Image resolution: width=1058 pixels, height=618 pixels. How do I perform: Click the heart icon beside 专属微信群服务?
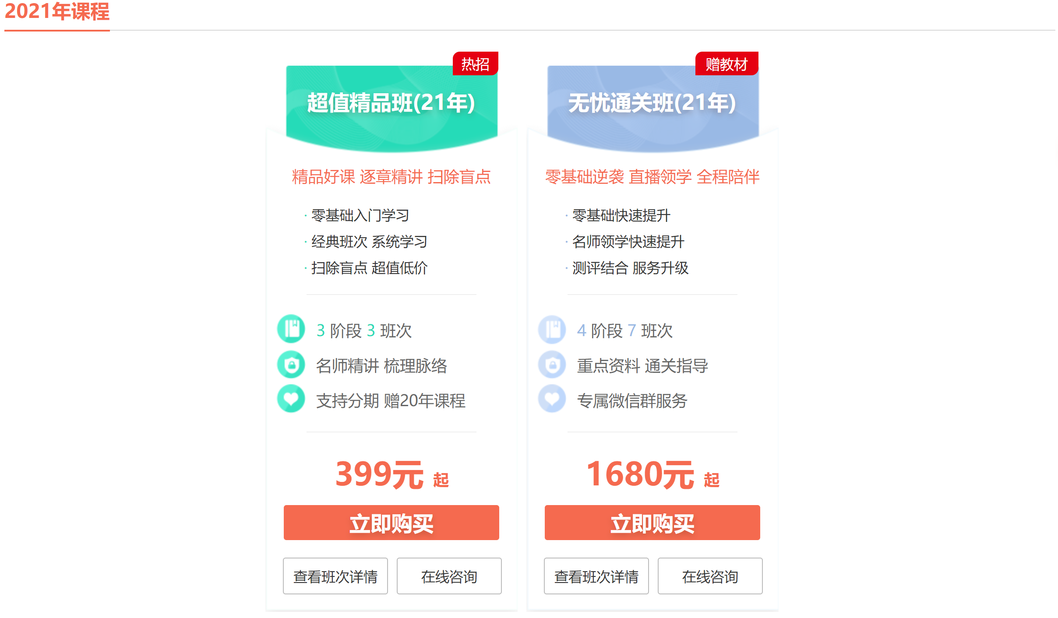[552, 399]
